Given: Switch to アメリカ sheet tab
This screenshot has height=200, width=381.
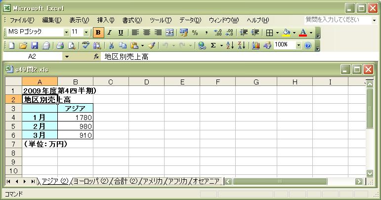Looking at the screenshot, I should coord(153,181).
